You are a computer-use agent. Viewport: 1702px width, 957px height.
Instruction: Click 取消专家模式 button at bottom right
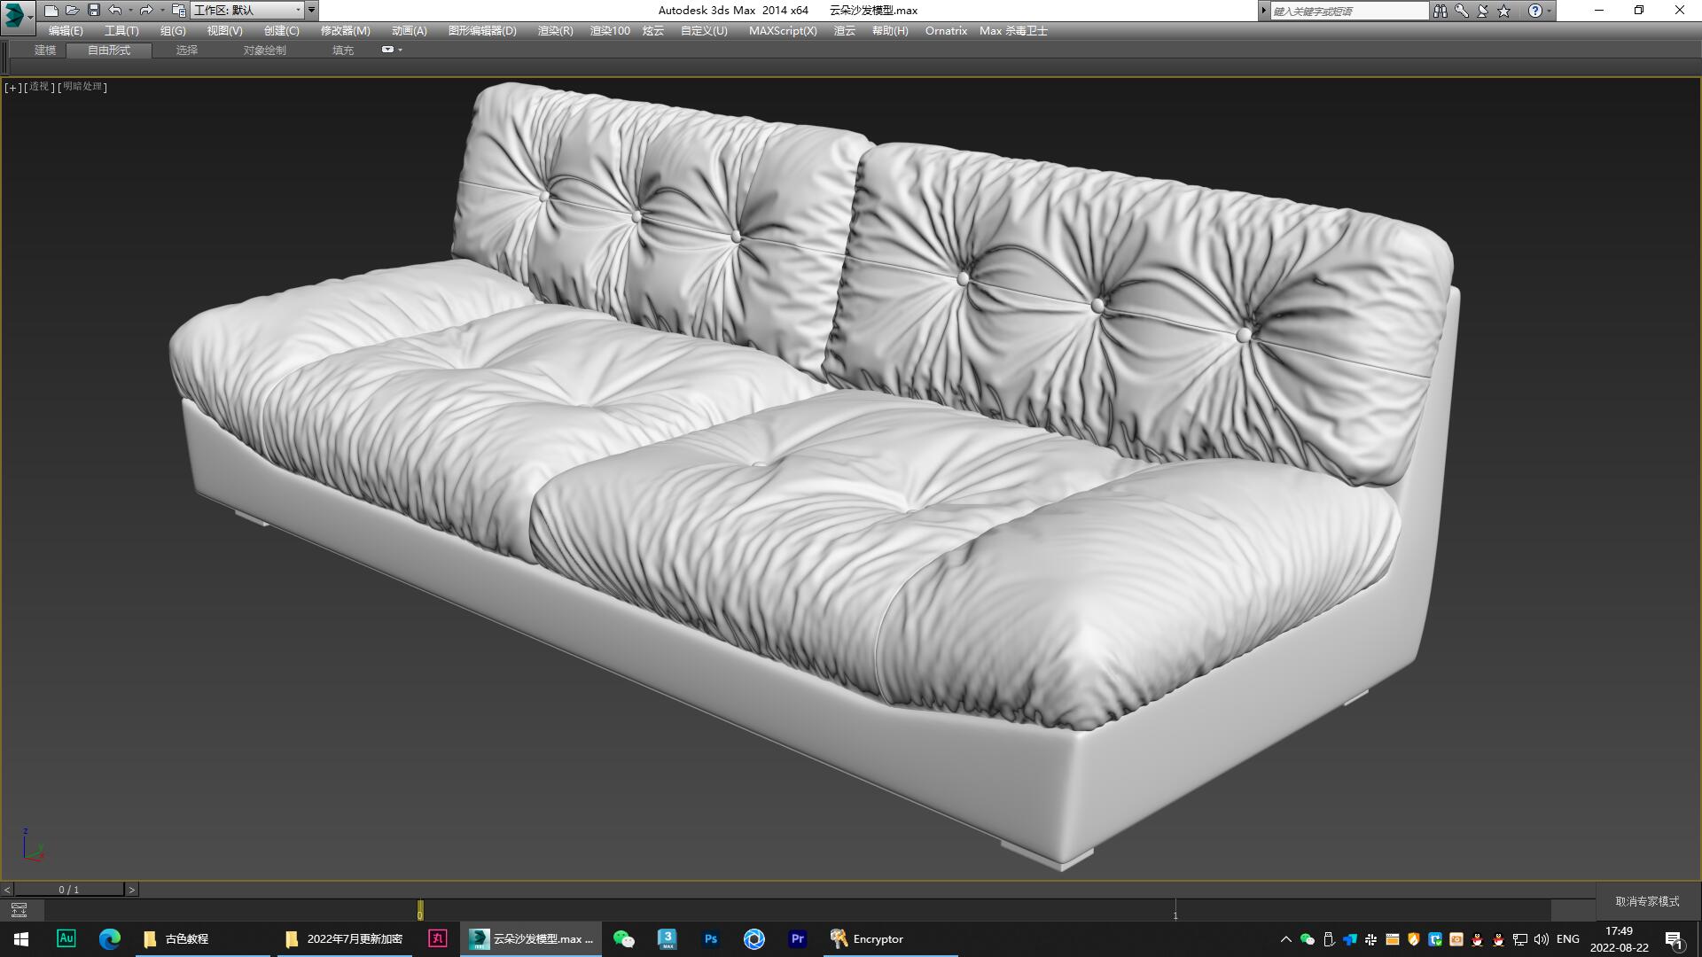[x=1645, y=900]
